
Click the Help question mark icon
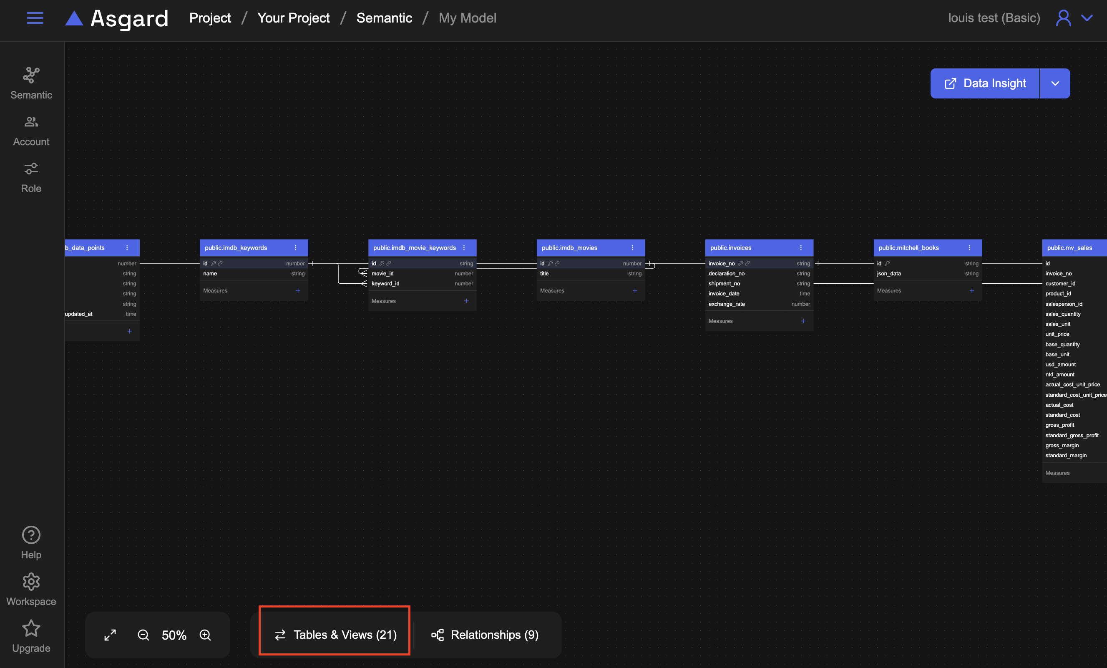point(31,534)
